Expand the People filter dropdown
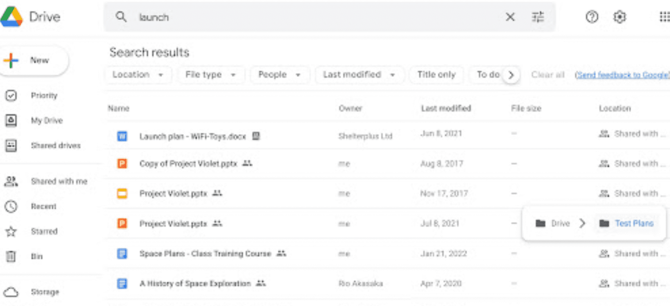The width and height of the screenshot is (670, 306). tap(279, 75)
